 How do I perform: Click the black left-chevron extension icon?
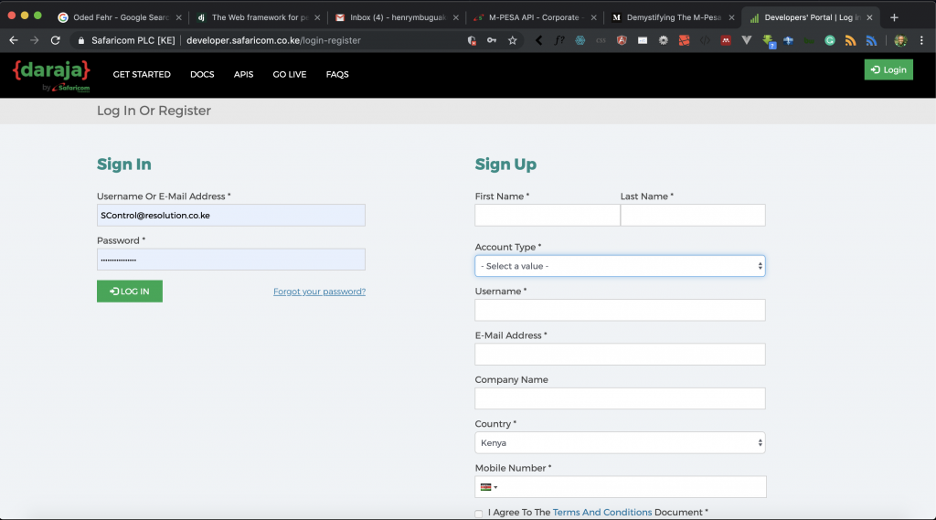[539, 40]
